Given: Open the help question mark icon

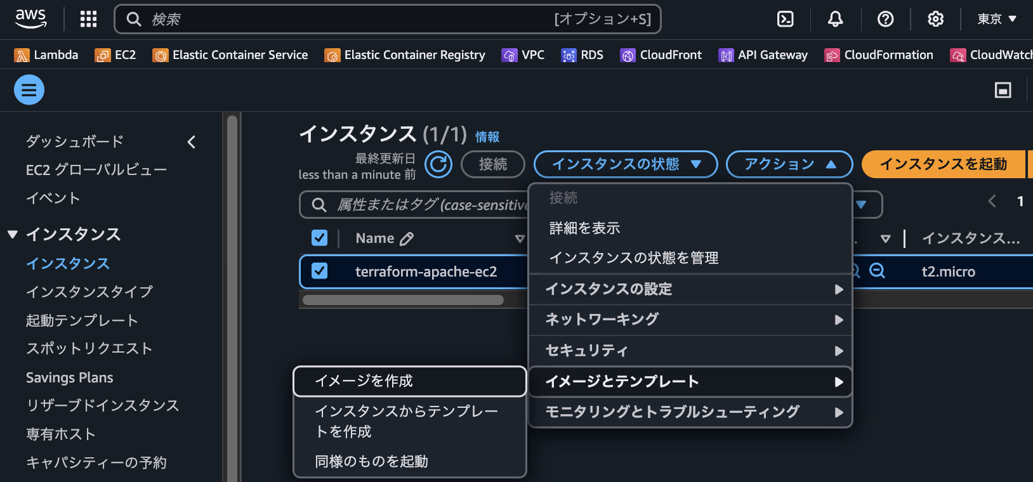Looking at the screenshot, I should (885, 19).
